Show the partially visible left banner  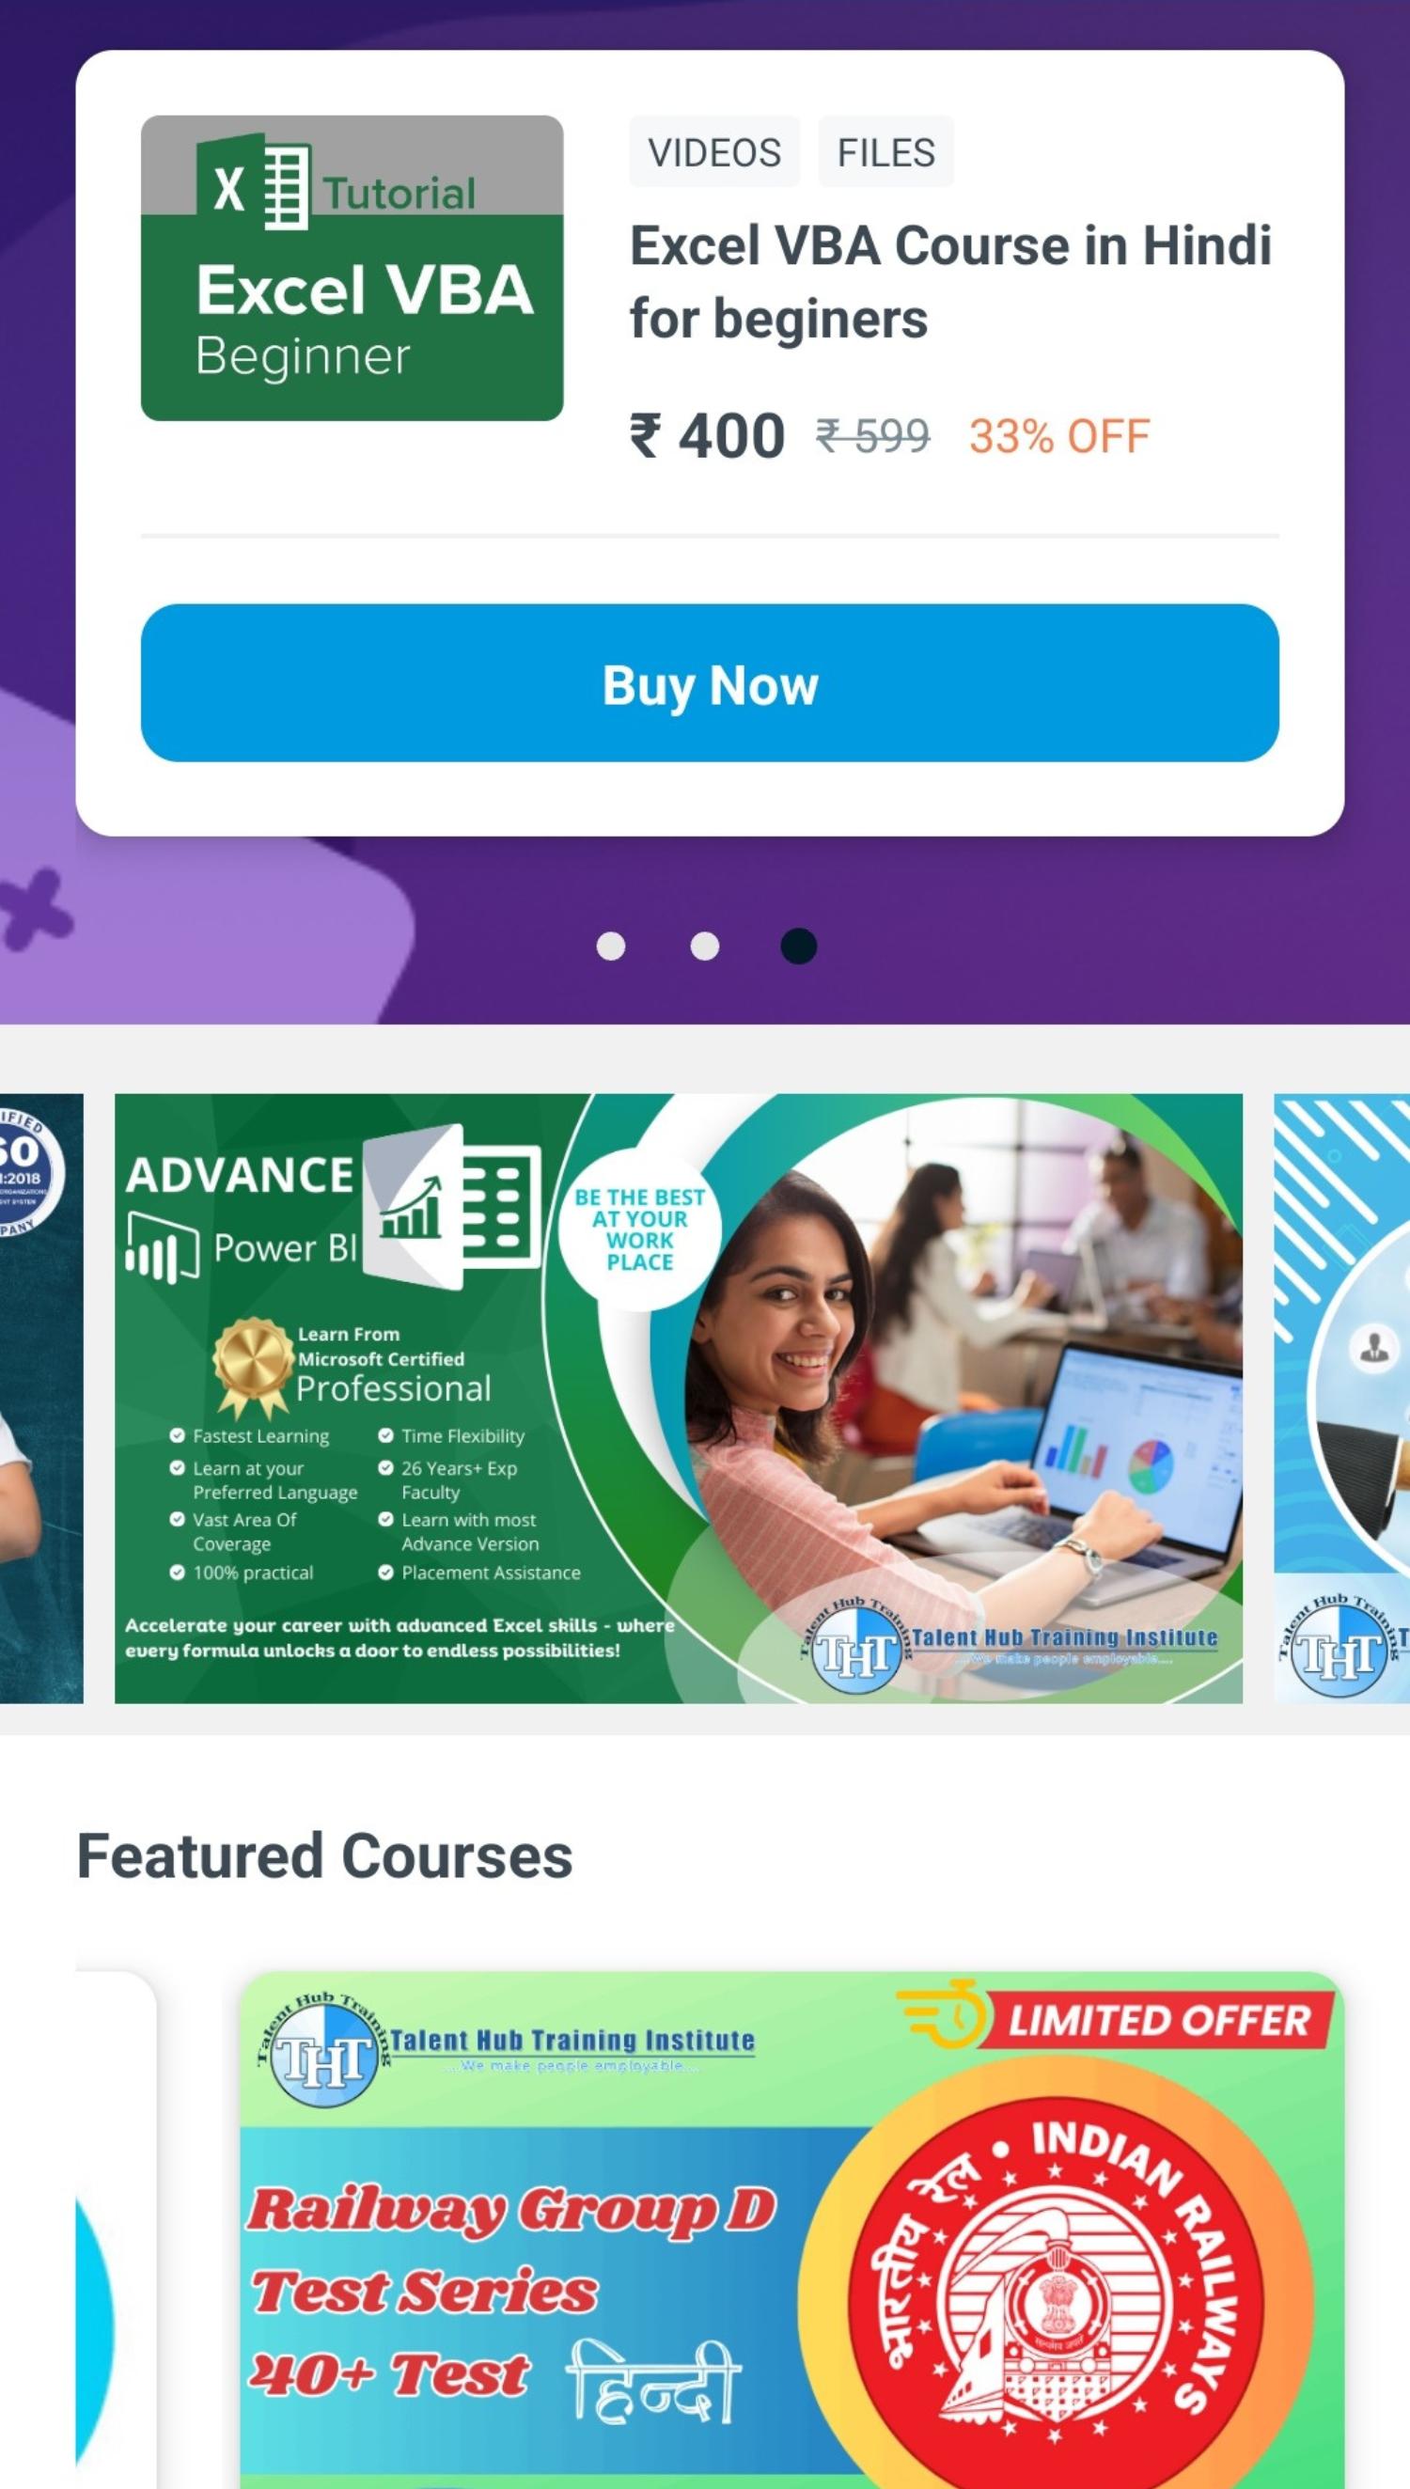[x=41, y=1399]
